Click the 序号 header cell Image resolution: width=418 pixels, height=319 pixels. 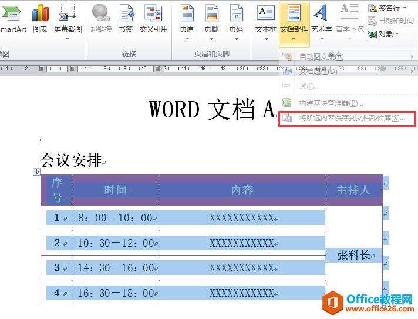56,190
